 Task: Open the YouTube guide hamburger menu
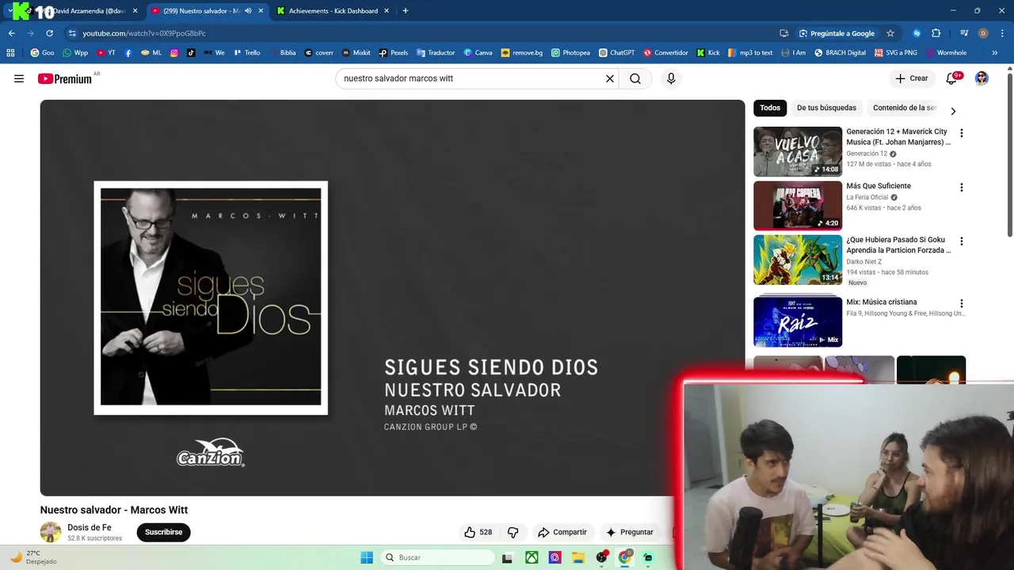(19, 78)
